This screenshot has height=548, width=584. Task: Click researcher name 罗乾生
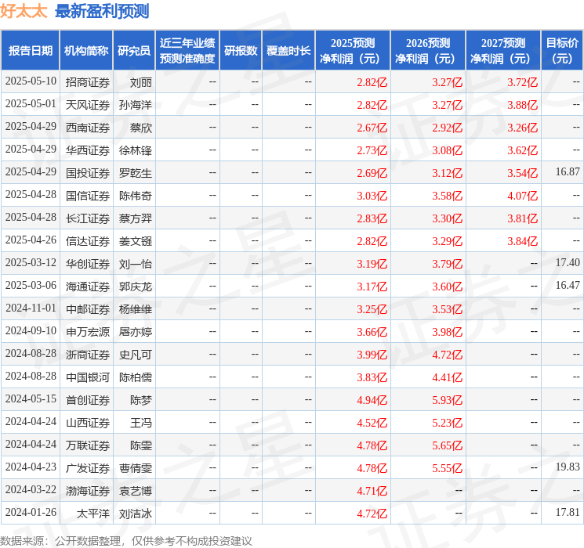click(x=136, y=173)
